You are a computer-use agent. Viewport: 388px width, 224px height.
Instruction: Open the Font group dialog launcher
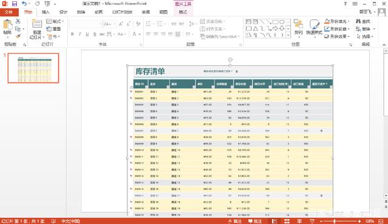click(x=141, y=45)
